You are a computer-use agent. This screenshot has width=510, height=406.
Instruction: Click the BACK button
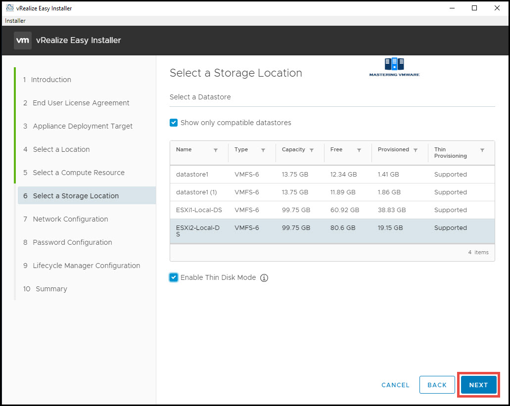point(437,385)
